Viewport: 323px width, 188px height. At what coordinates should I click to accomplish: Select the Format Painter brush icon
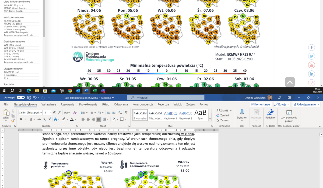(13, 121)
